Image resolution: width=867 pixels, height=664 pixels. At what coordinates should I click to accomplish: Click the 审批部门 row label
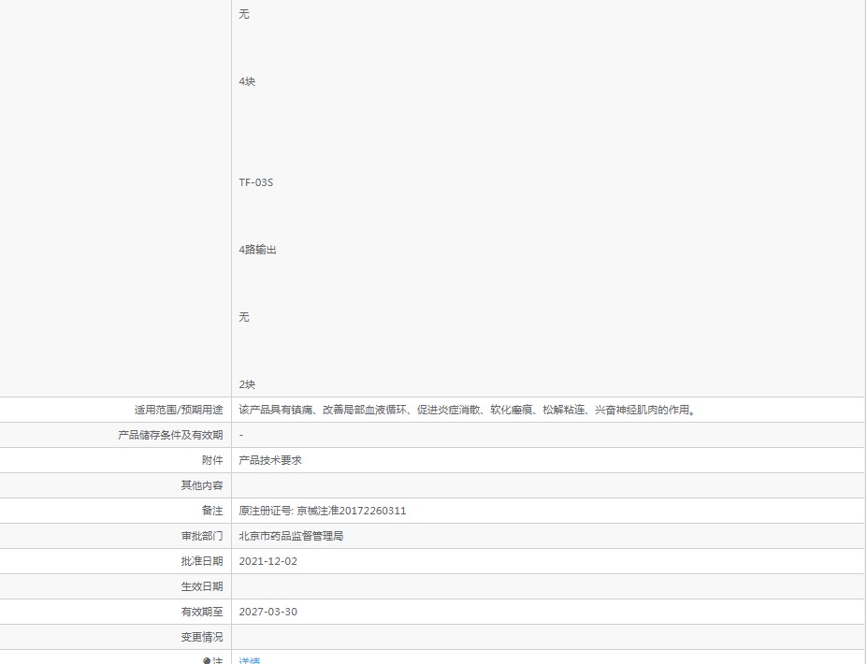tap(202, 536)
